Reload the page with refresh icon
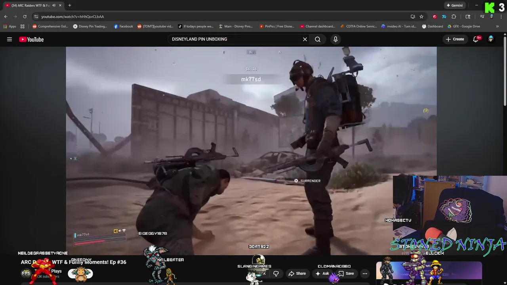The width and height of the screenshot is (507, 285). [x=25, y=17]
